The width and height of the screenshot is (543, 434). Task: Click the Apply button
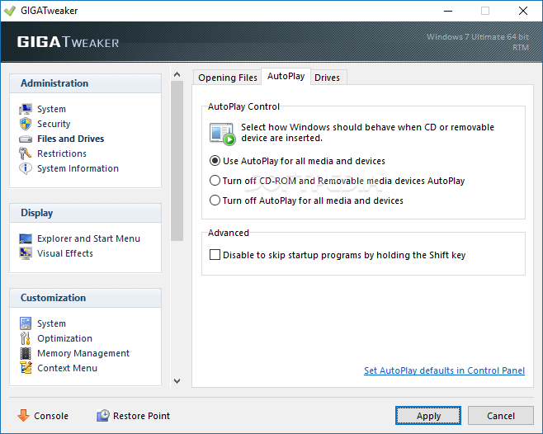click(x=428, y=415)
